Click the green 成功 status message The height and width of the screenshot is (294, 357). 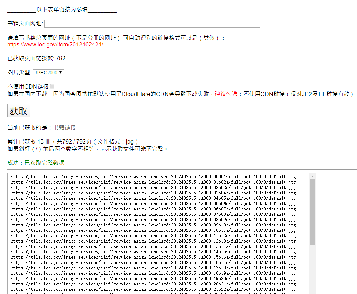[36, 163]
